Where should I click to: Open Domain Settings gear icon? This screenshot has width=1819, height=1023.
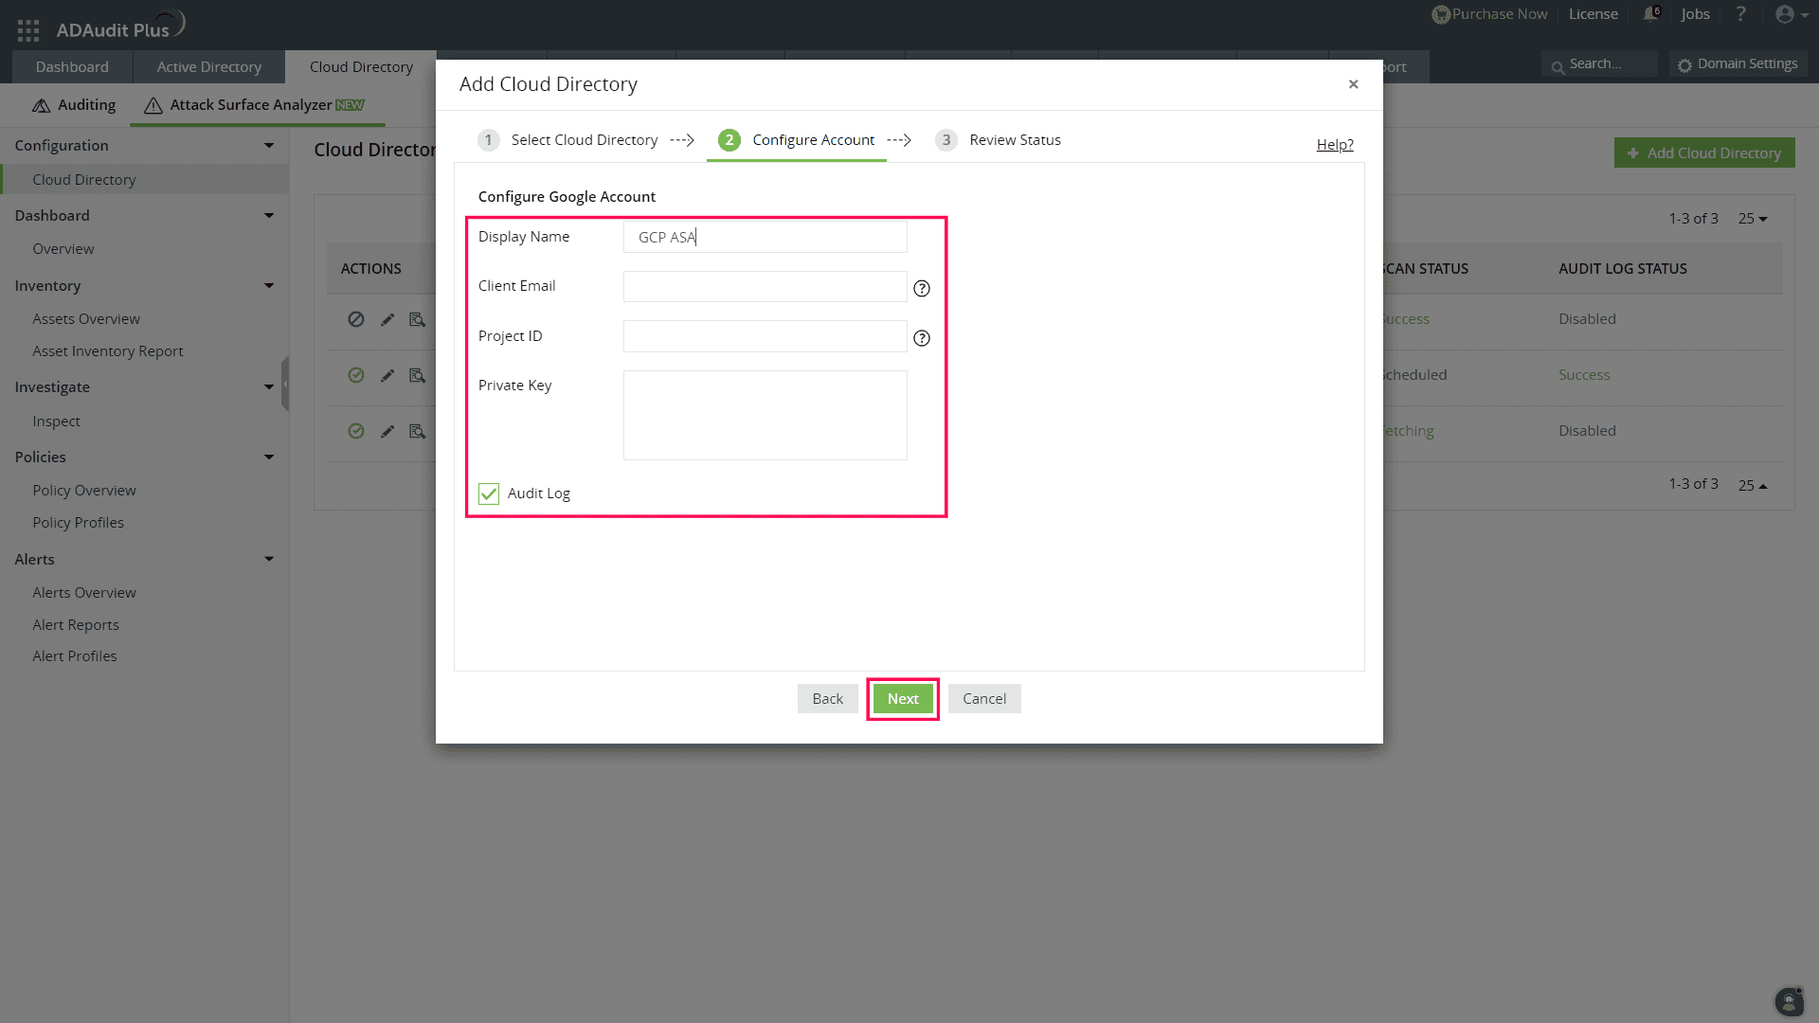(x=1686, y=63)
